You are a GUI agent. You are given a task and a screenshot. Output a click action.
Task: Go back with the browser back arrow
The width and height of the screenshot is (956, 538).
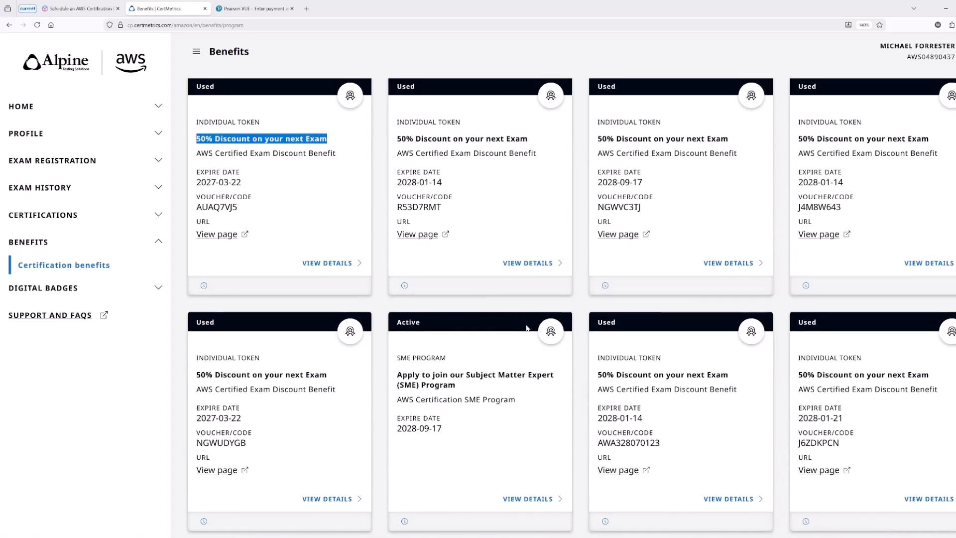click(9, 25)
